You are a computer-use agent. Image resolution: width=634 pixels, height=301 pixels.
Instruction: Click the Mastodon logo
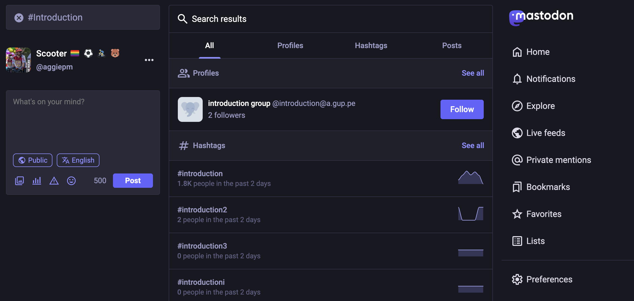click(541, 17)
